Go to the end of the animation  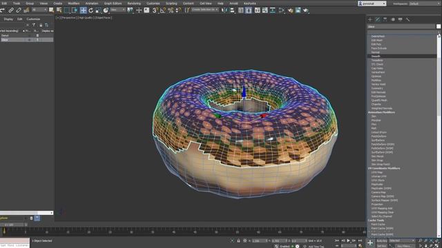coord(360,240)
